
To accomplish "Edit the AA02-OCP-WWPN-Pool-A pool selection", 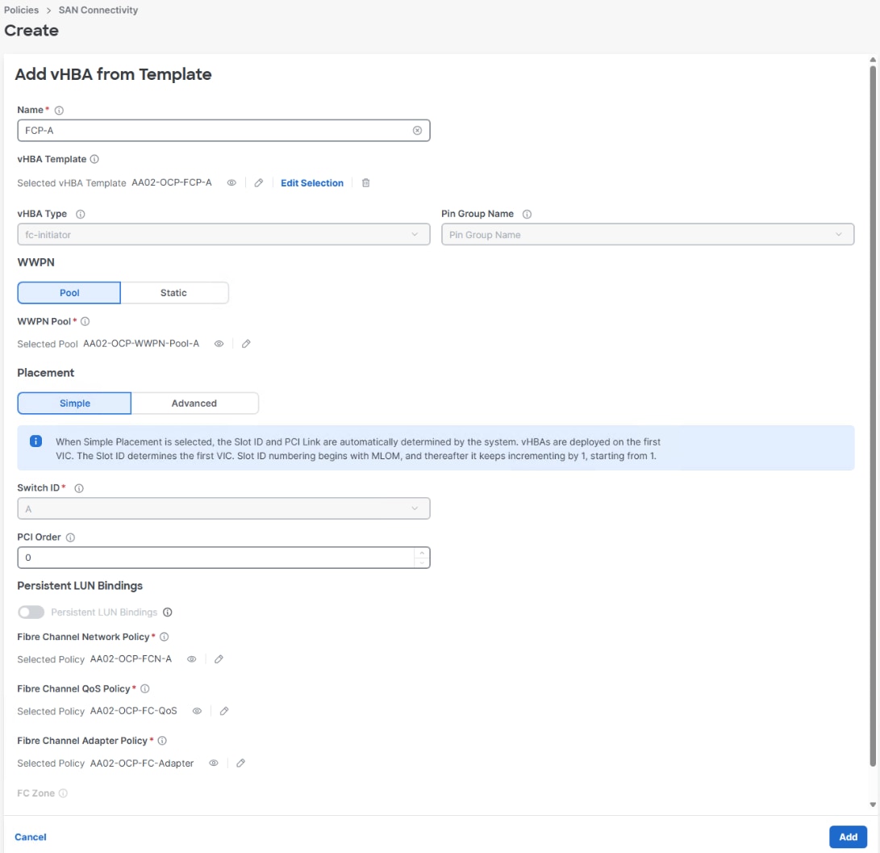I will click(x=246, y=344).
